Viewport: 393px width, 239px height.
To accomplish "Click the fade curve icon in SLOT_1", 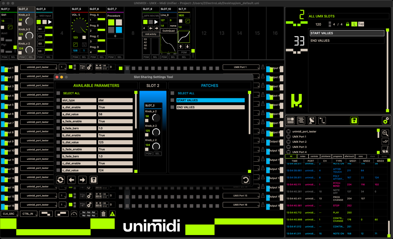I will [10, 27].
